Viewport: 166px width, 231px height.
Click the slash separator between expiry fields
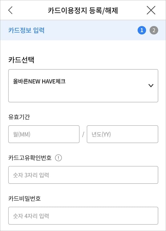[x=83, y=134]
